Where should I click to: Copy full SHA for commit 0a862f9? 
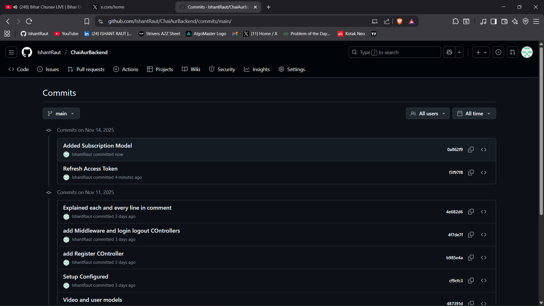(471, 150)
